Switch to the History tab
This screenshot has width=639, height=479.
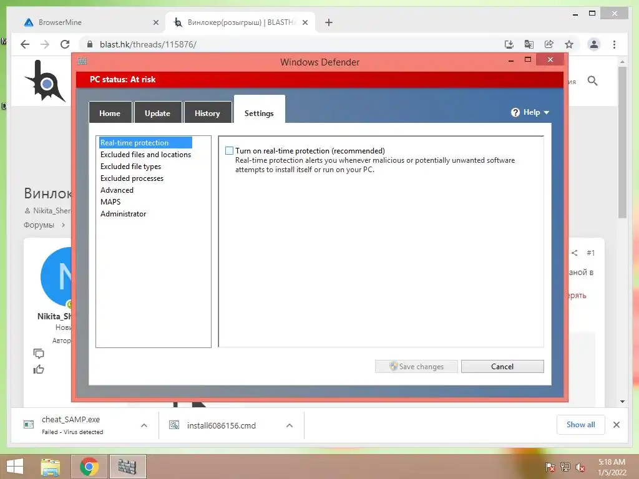tap(207, 113)
